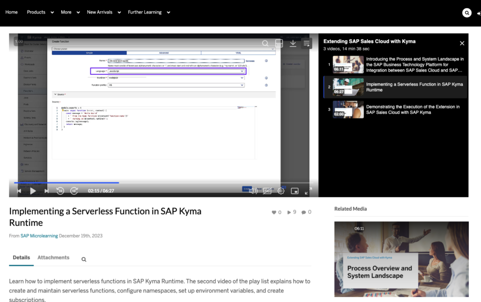This screenshot has width=481, height=302.
Task: Skip to the previous video in playlist
Action: [19, 191]
